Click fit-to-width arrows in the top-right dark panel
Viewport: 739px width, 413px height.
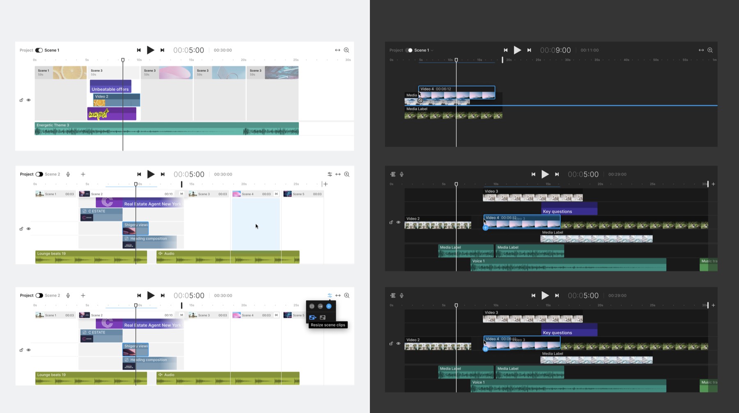[701, 50]
